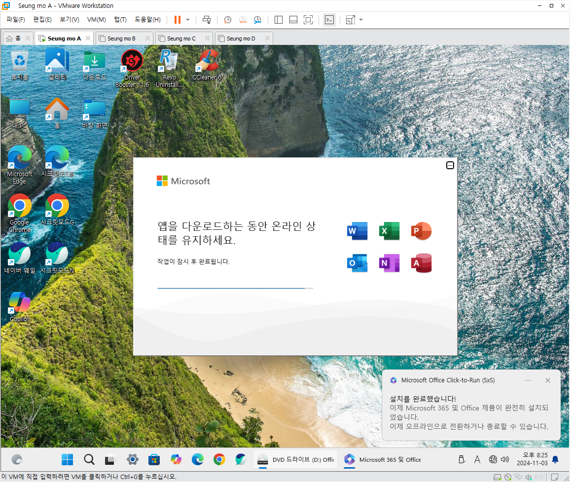Click the Outlook icon in installer
Viewport: 570px width, 482px height.
357,263
